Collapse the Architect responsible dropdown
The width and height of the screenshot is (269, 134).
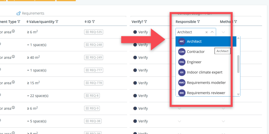coord(212,32)
